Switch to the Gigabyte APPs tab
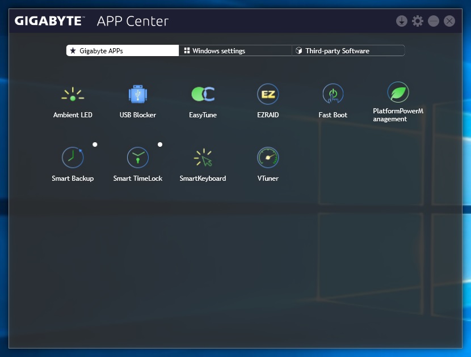Viewport: 471px width, 357px height. point(123,50)
